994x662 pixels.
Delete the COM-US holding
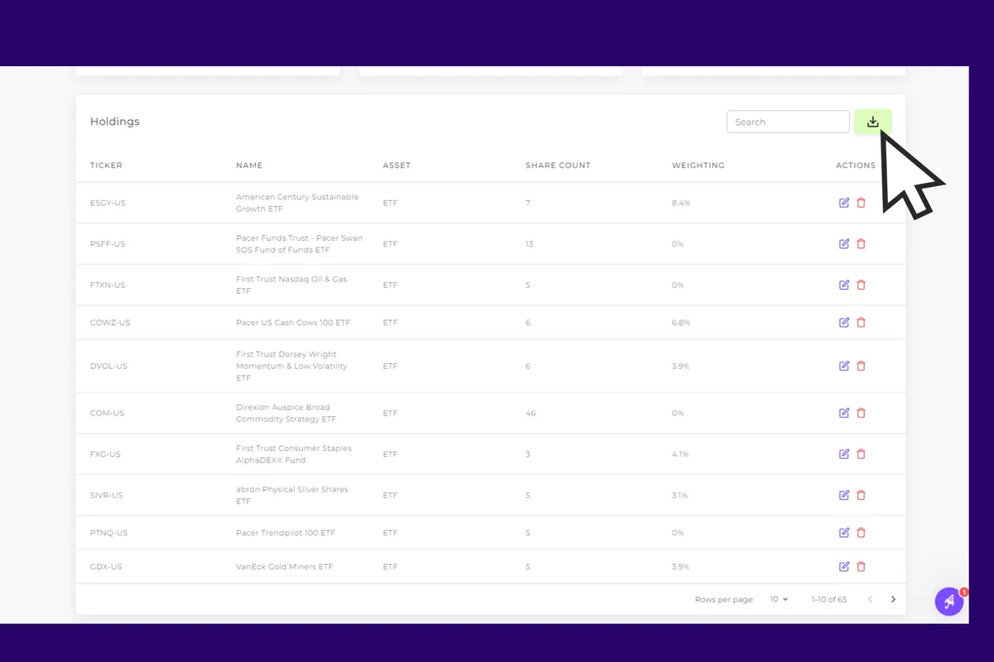click(x=861, y=412)
